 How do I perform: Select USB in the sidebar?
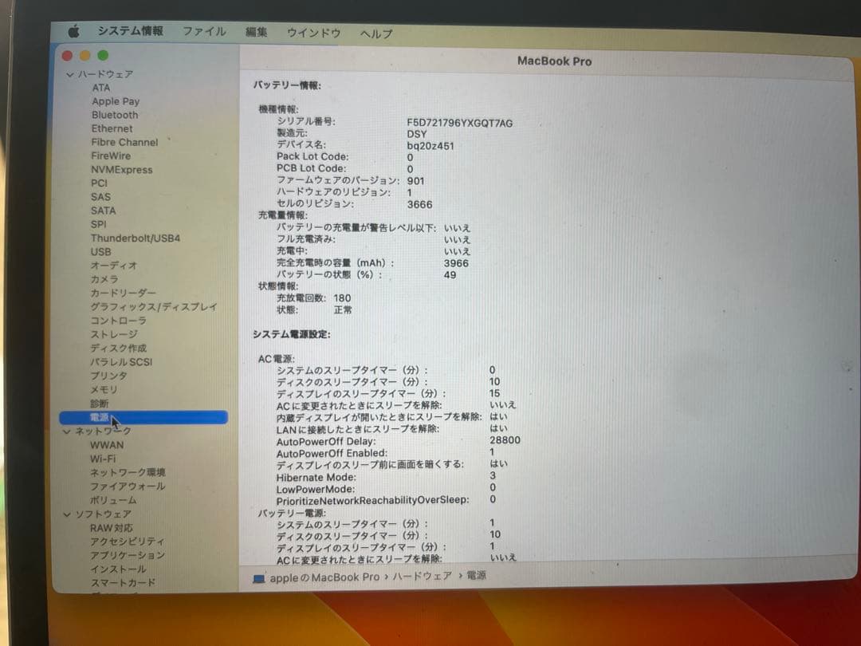point(101,252)
